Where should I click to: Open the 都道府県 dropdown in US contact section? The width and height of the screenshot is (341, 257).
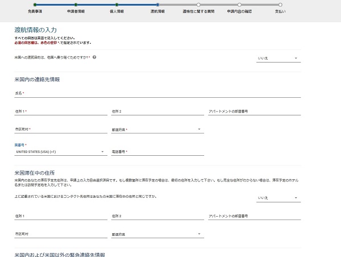click(x=157, y=130)
